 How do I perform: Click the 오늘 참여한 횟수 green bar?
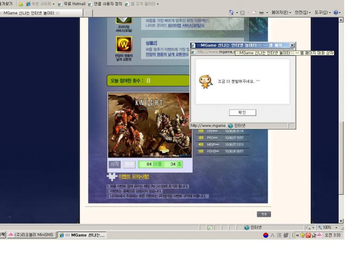(148, 80)
